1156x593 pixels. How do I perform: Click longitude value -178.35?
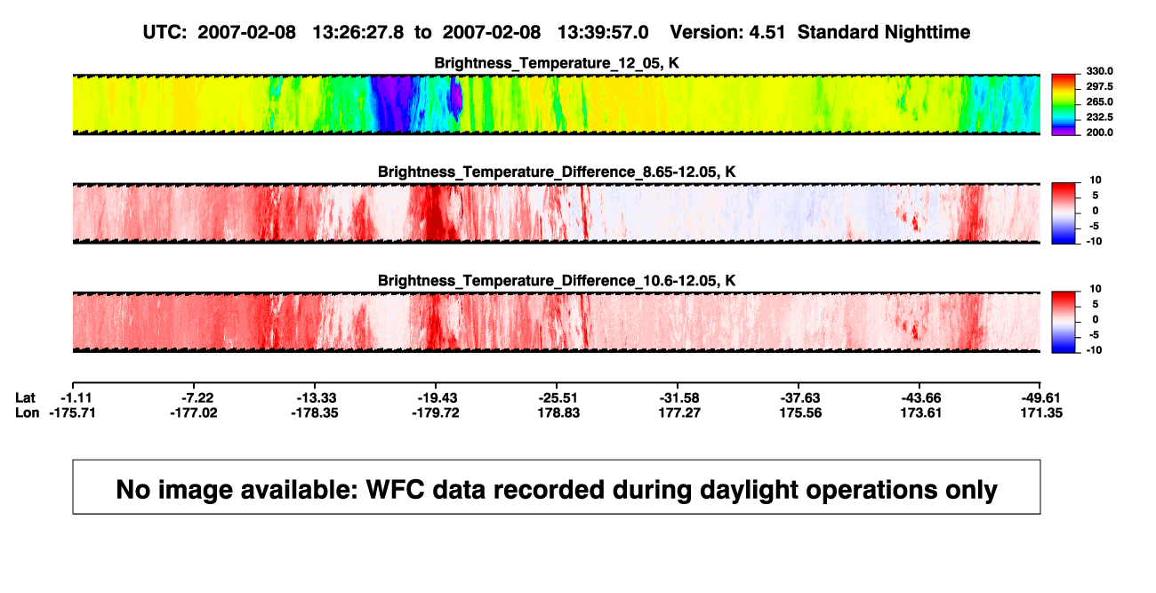click(x=317, y=413)
